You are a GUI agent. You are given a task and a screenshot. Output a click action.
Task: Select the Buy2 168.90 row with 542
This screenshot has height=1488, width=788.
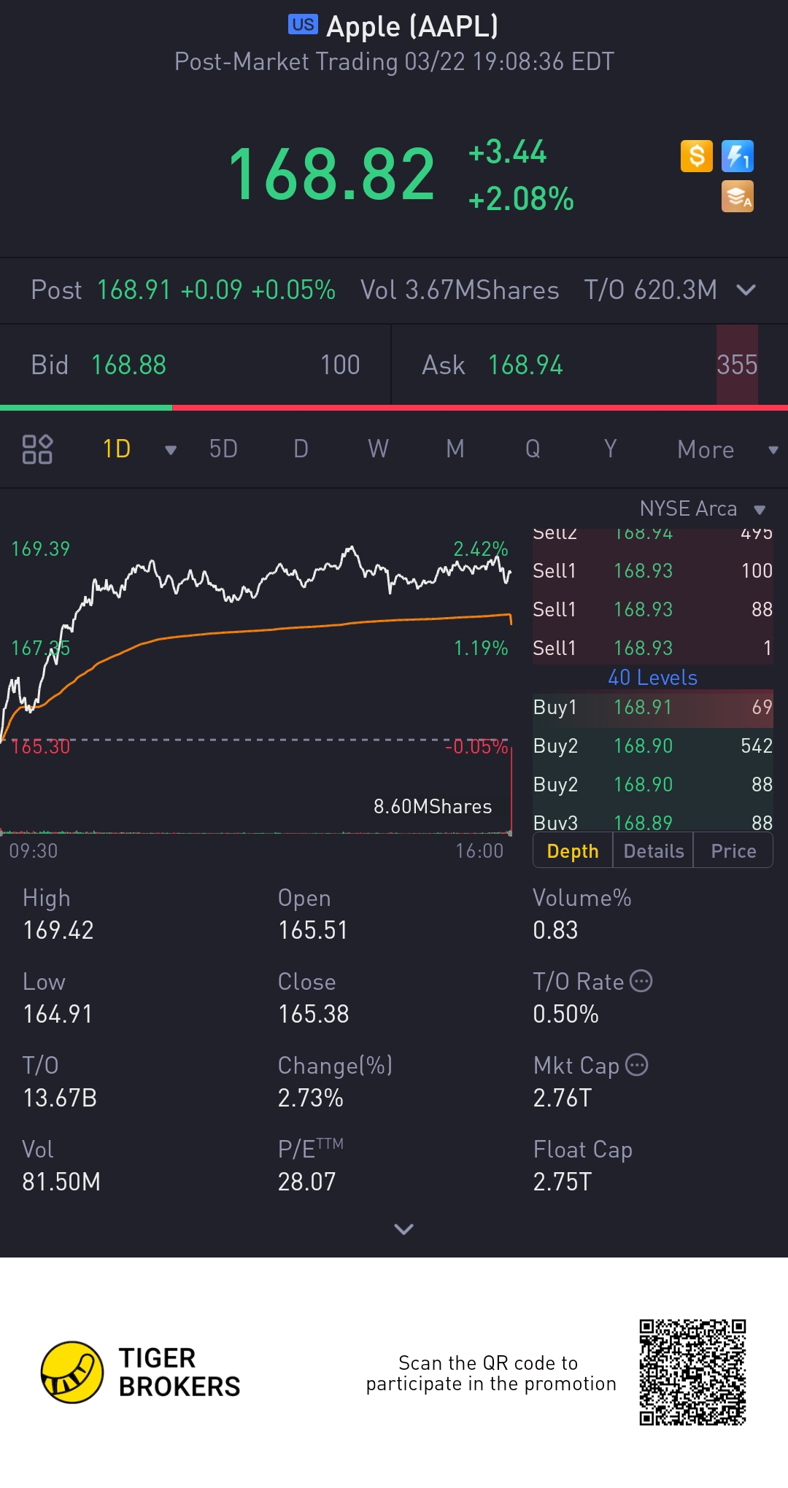click(x=652, y=746)
